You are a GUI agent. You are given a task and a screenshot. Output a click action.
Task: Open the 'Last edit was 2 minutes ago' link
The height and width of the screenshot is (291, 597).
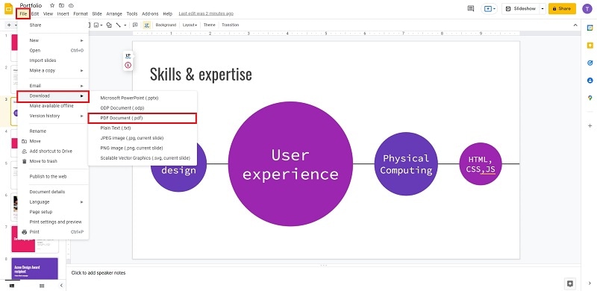pos(206,13)
